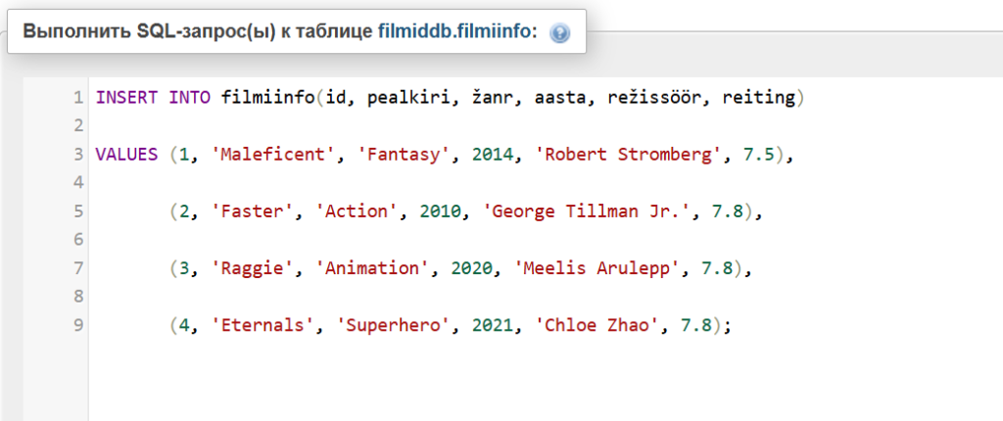This screenshot has height=421, width=1003.
Task: Open the SQL help question mark icon
Action: (559, 32)
